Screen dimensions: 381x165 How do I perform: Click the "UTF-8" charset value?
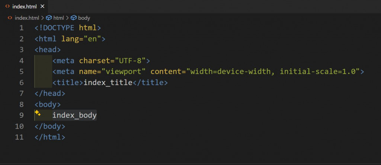click(132, 61)
